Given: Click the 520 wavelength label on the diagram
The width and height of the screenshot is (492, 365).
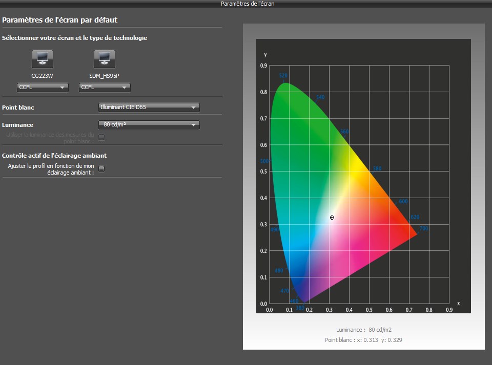Looking at the screenshot, I should pyautogui.click(x=283, y=76).
